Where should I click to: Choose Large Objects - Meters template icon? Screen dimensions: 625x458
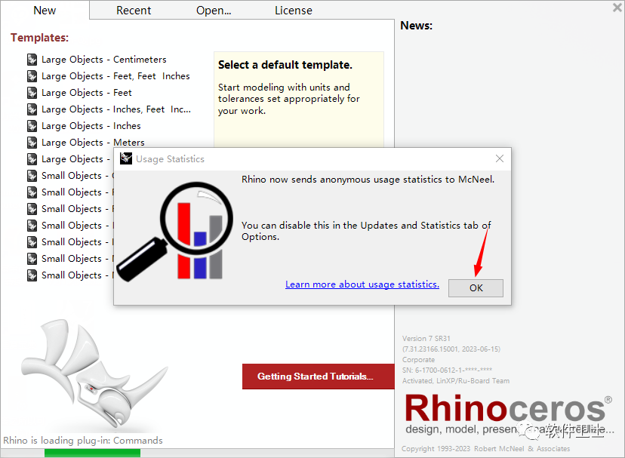pyautogui.click(x=32, y=143)
